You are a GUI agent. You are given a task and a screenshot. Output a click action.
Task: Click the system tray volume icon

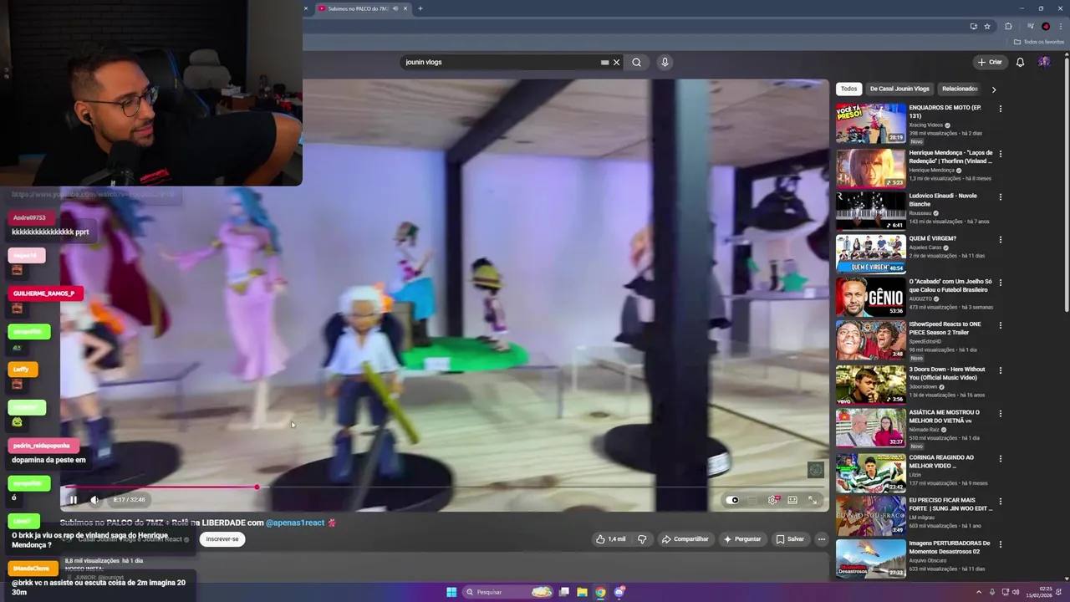point(1016,592)
